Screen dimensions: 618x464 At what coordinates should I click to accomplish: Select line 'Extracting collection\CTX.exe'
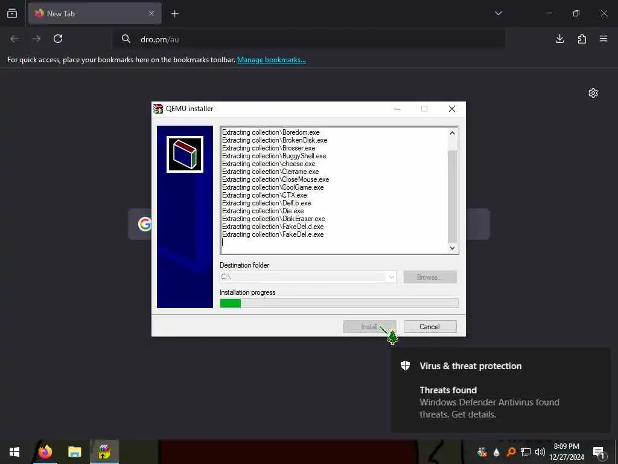[264, 195]
